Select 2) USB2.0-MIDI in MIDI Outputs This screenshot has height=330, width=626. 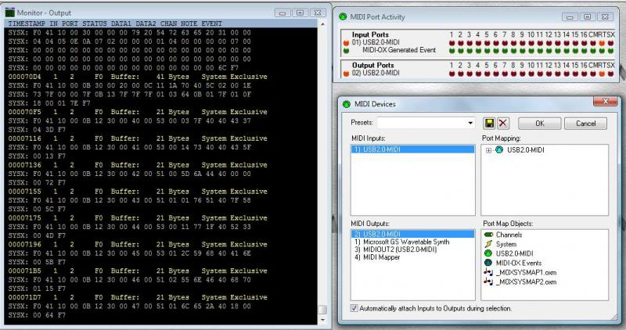click(x=413, y=235)
